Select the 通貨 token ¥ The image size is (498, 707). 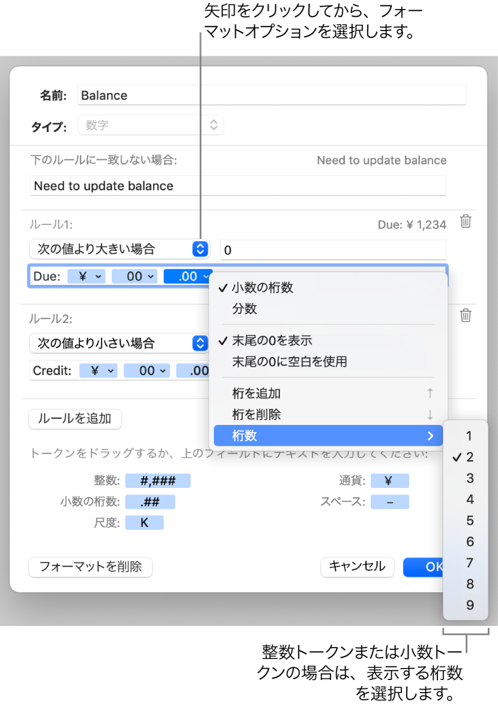390,480
